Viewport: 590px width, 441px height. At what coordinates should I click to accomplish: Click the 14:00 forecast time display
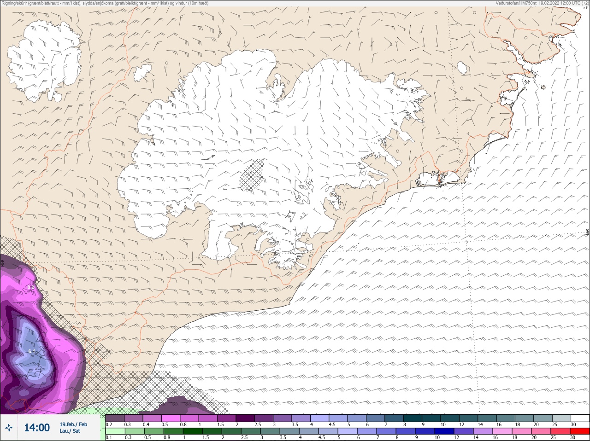37,428
